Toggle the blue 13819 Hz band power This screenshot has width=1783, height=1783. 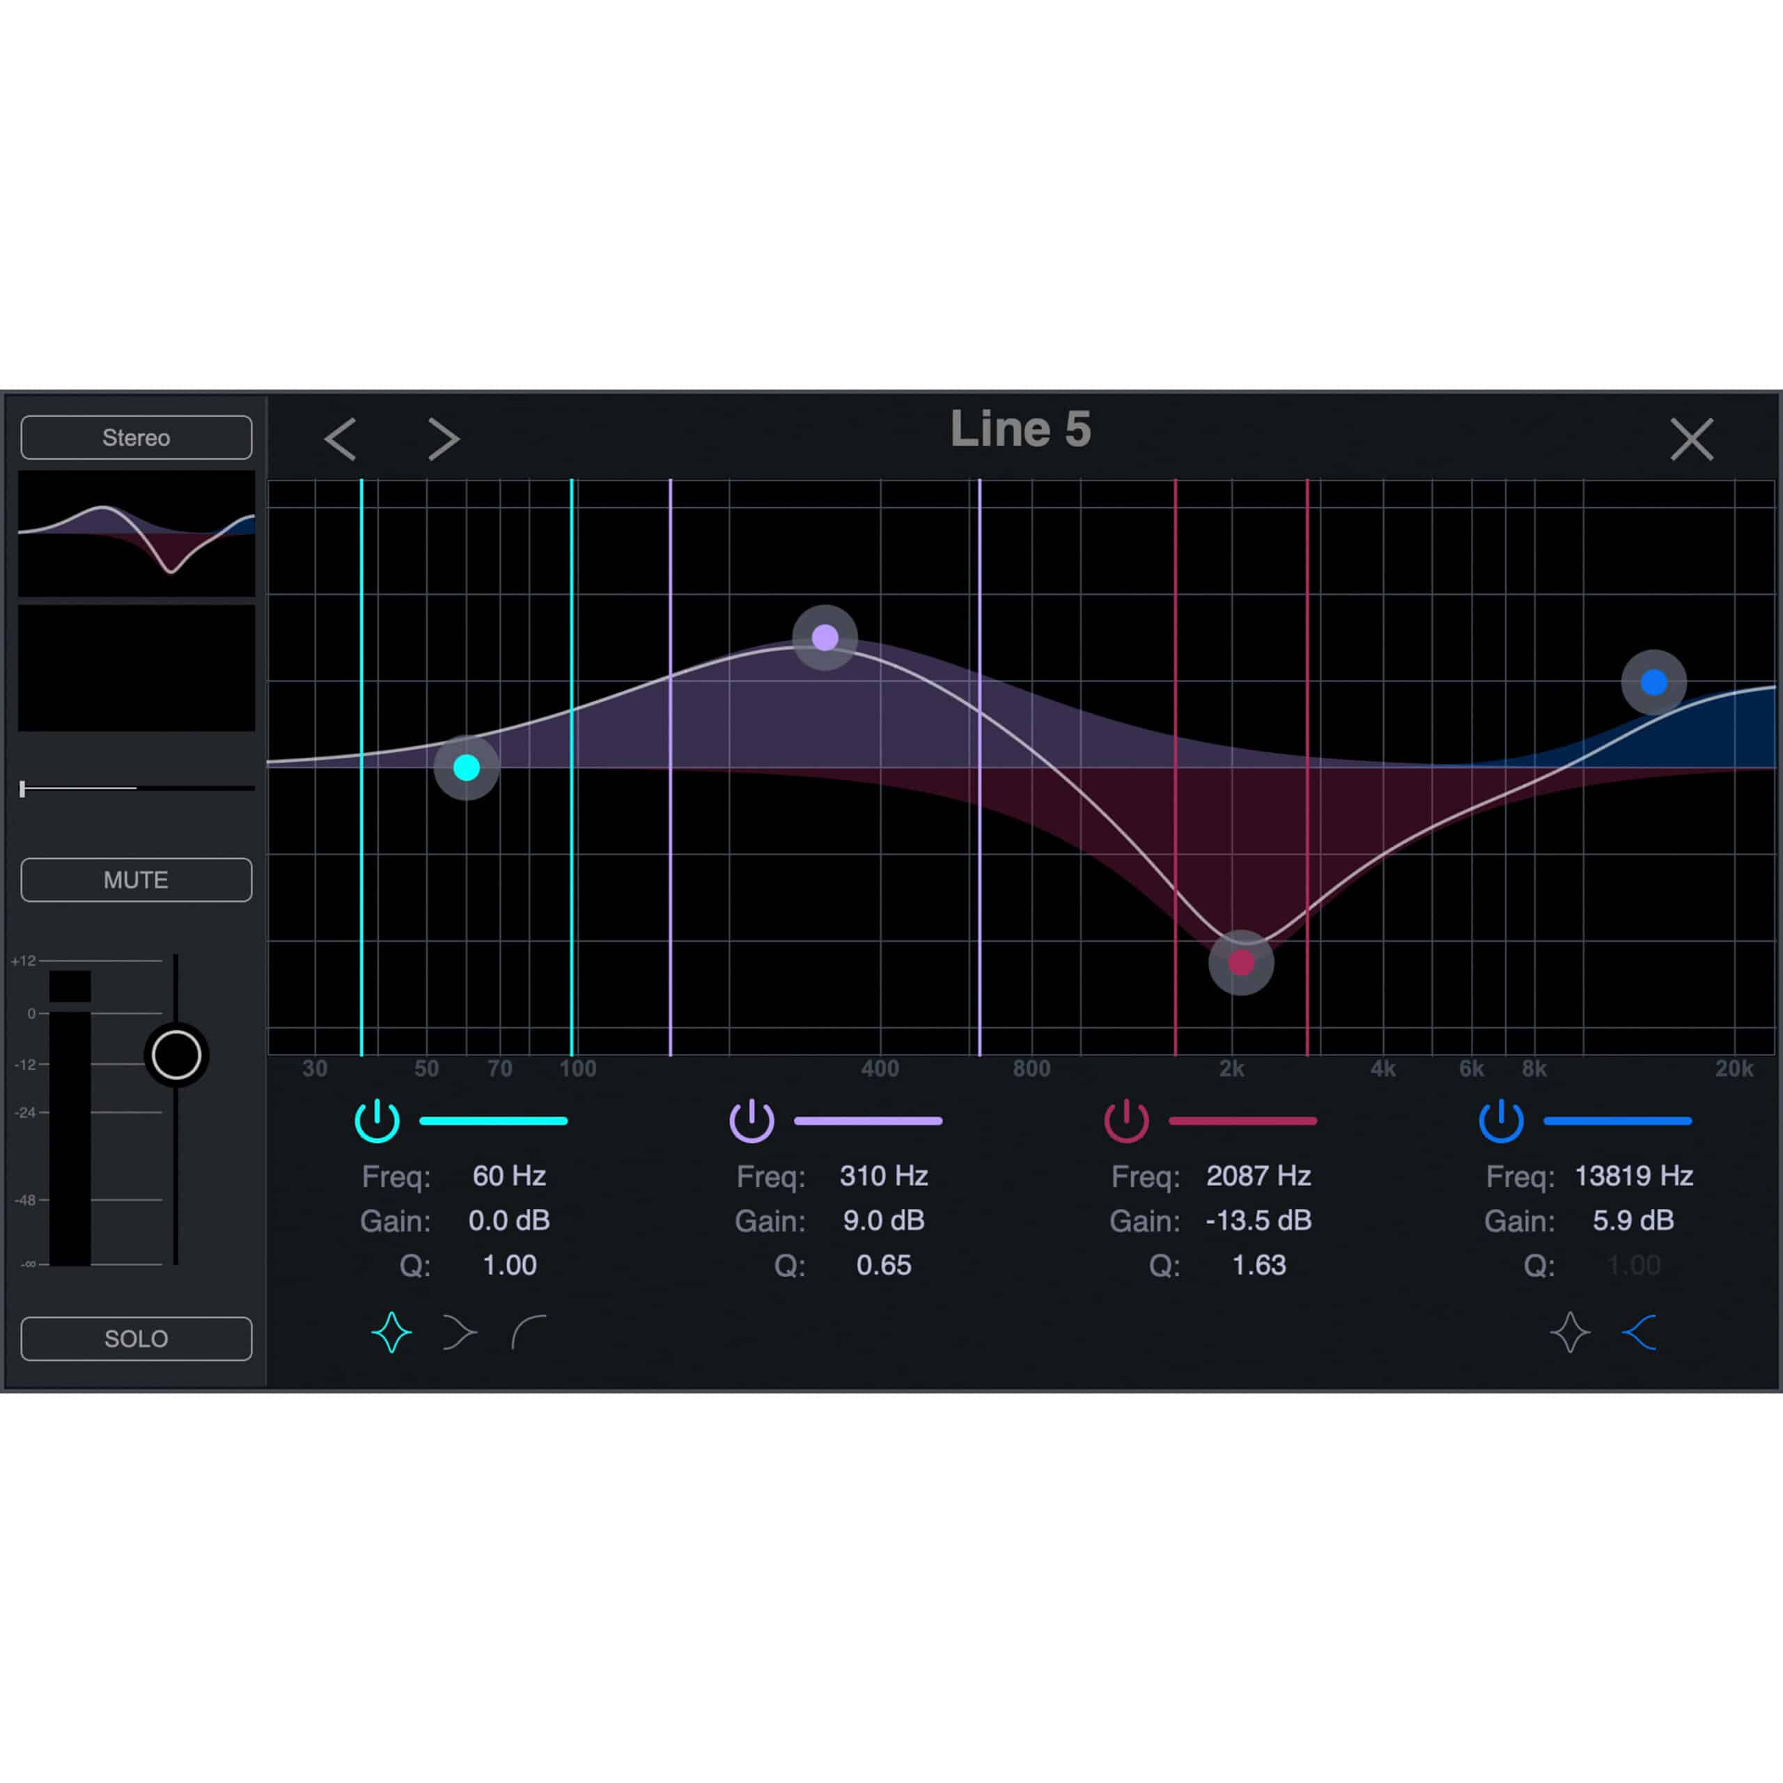tap(1501, 1121)
